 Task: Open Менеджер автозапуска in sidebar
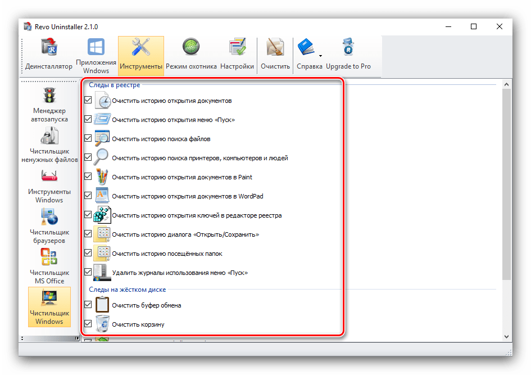tap(49, 105)
